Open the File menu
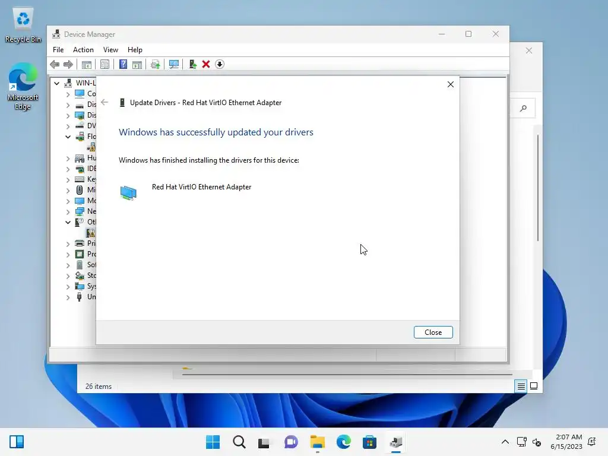Image resolution: width=608 pixels, height=456 pixels. tap(58, 50)
